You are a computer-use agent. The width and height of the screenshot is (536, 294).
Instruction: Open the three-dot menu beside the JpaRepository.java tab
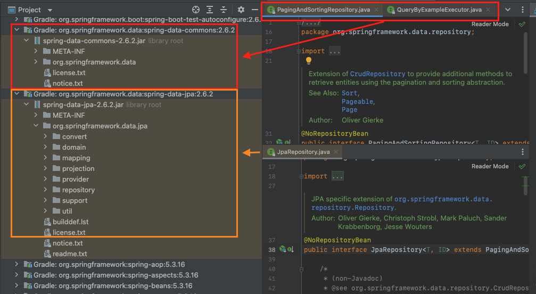(522, 152)
